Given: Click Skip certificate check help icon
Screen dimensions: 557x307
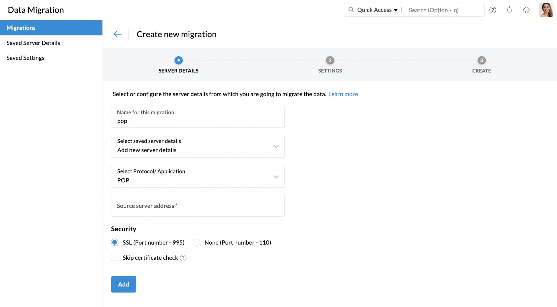Looking at the screenshot, I should point(183,258).
